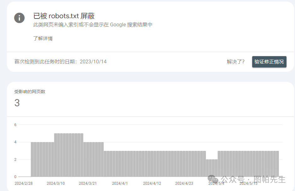Viewport: 295px width, 191px height.
Task: Click the 解决了? label
Action: click(235, 62)
